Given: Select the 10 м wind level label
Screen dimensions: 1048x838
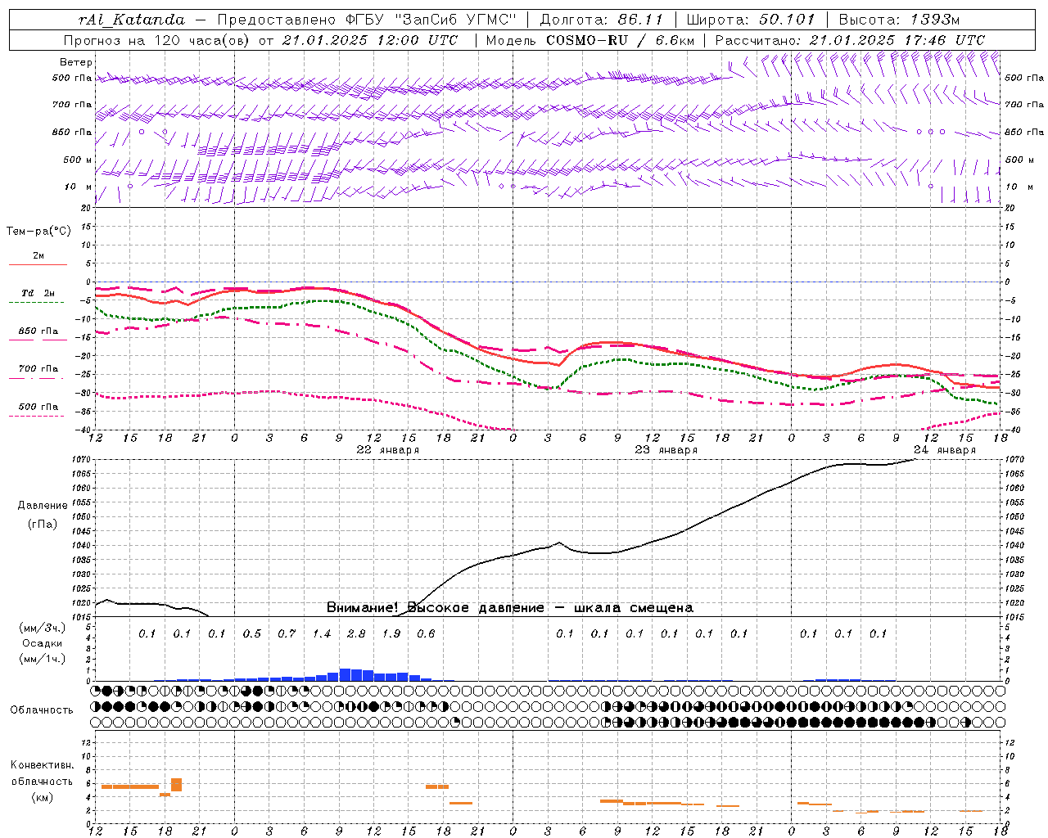Looking at the screenshot, I should [78, 187].
